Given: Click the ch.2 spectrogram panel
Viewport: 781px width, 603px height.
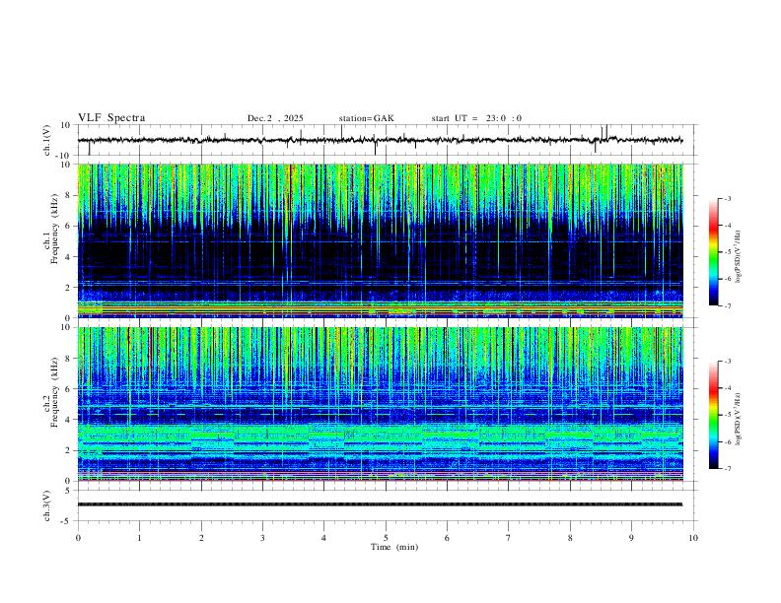Looking at the screenshot, I should [x=381, y=404].
